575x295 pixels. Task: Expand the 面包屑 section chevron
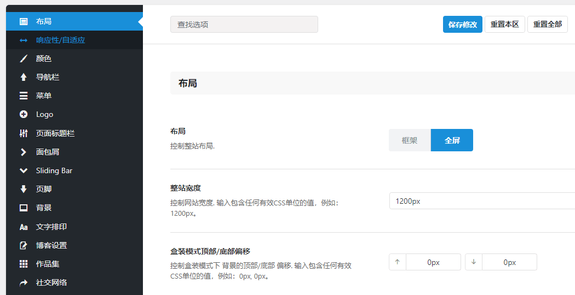point(24,152)
